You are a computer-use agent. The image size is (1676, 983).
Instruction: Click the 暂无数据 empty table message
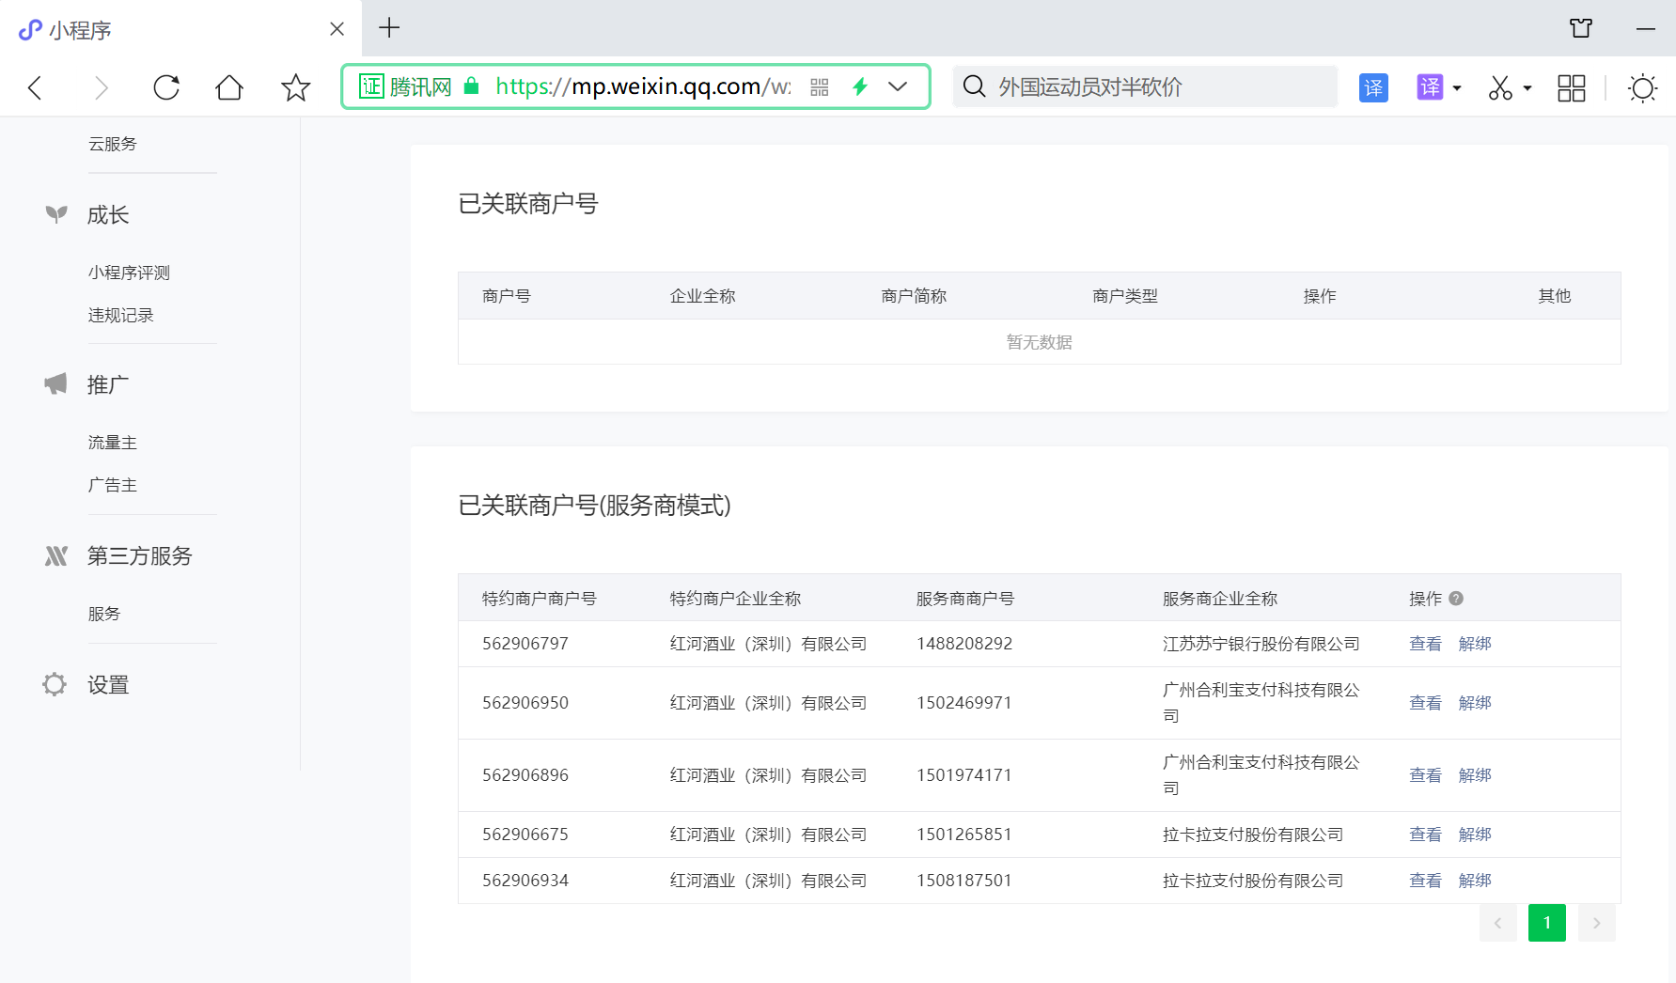point(1040,342)
